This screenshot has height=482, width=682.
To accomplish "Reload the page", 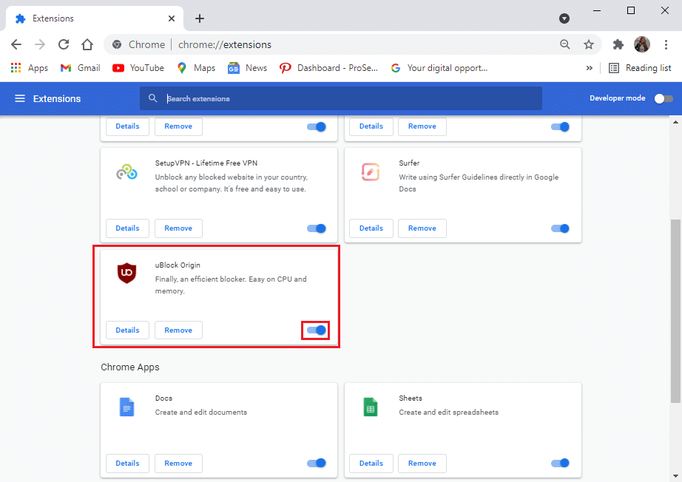I will tap(64, 44).
